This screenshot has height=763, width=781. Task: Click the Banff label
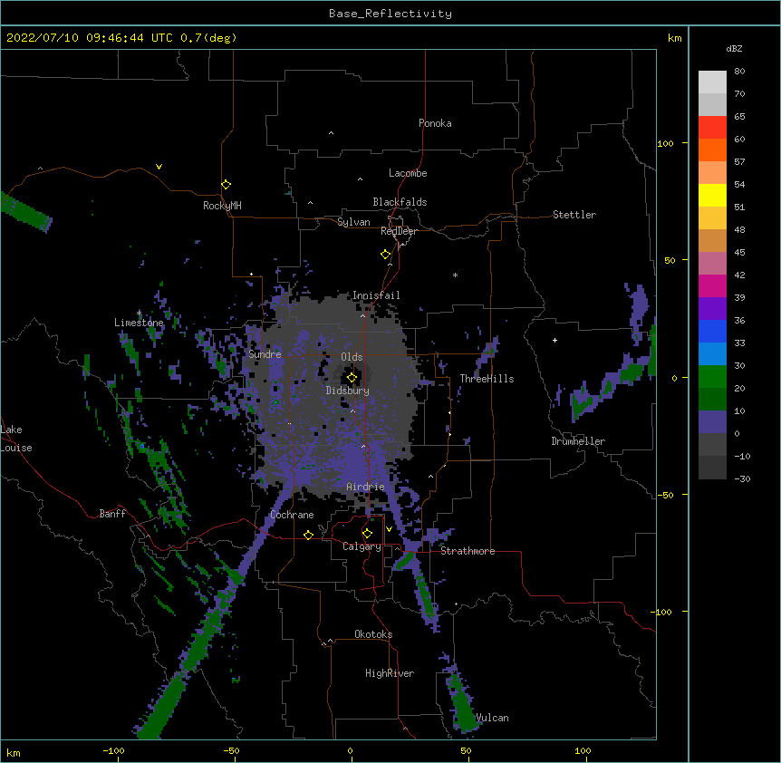click(112, 514)
